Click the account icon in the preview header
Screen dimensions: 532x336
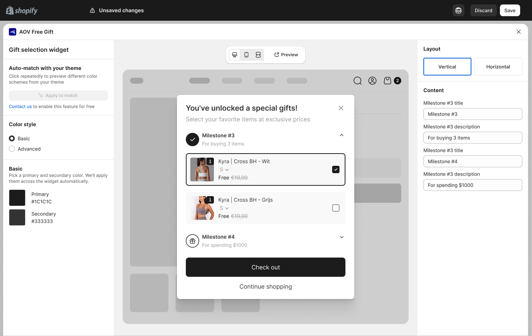(x=372, y=80)
